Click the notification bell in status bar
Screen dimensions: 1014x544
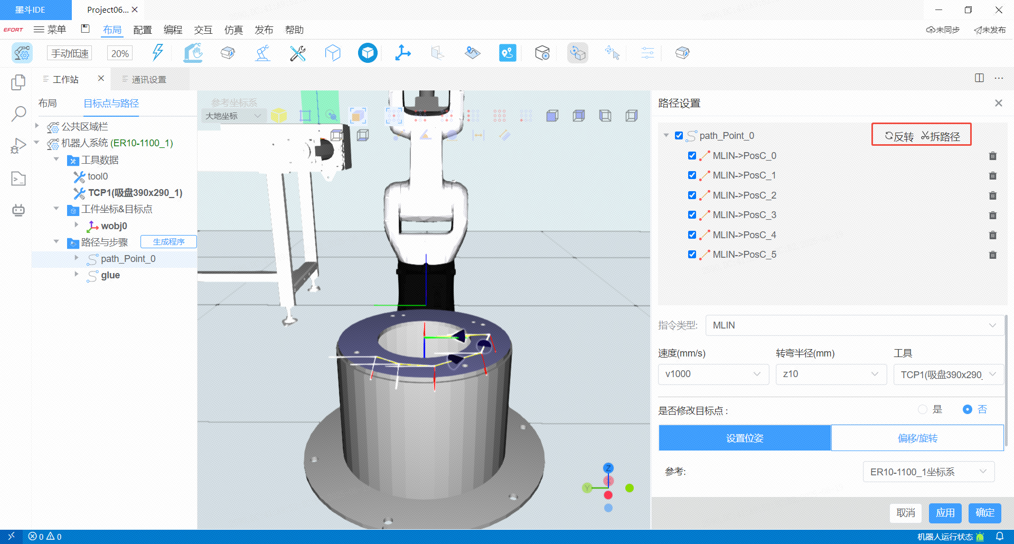pyautogui.click(x=999, y=537)
